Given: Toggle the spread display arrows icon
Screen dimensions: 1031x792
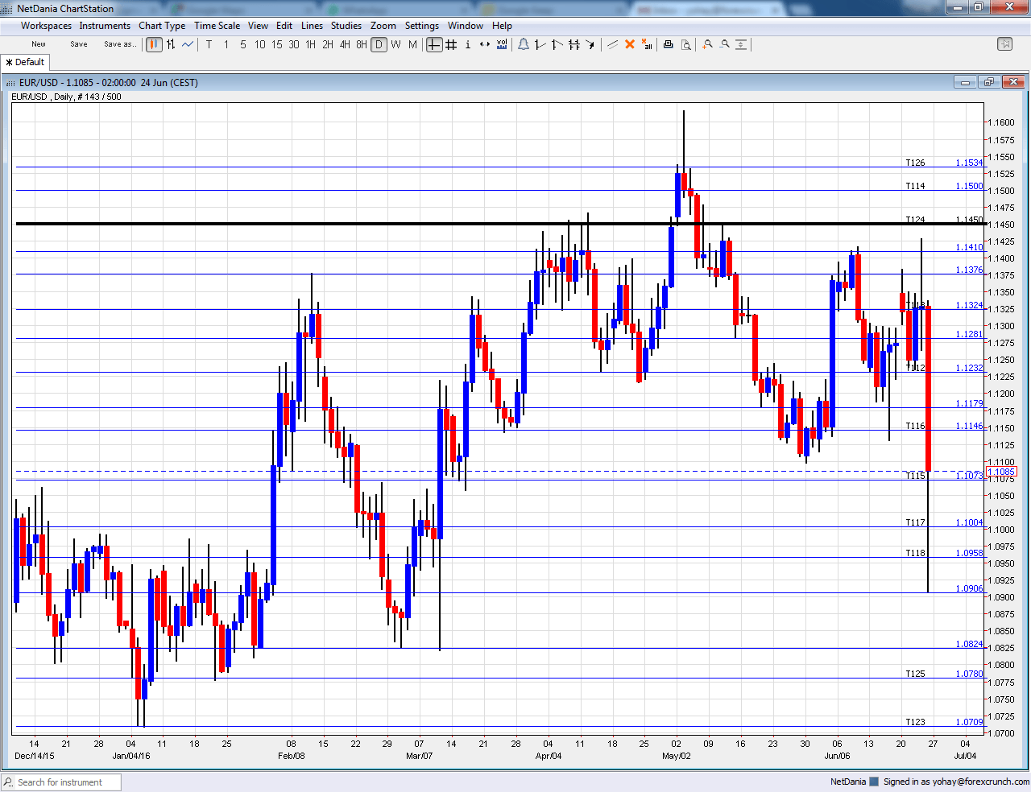Looking at the screenshot, I should coord(483,44).
